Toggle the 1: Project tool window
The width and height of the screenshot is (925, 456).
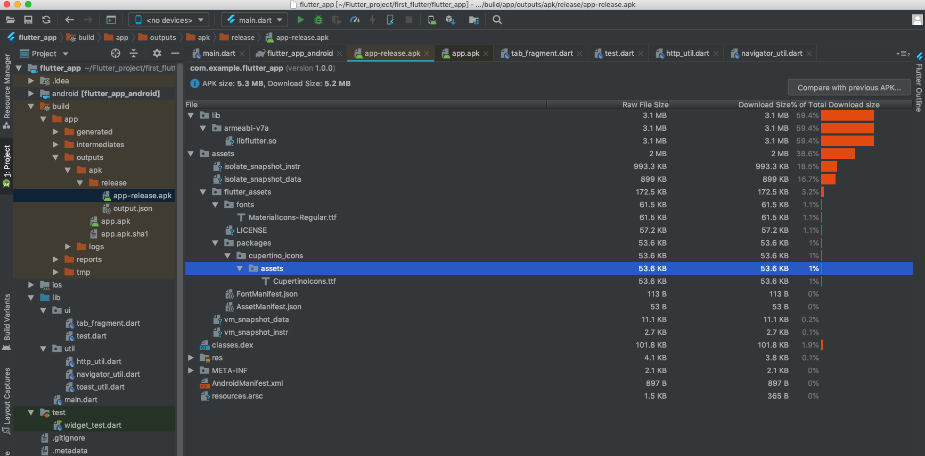[7, 166]
